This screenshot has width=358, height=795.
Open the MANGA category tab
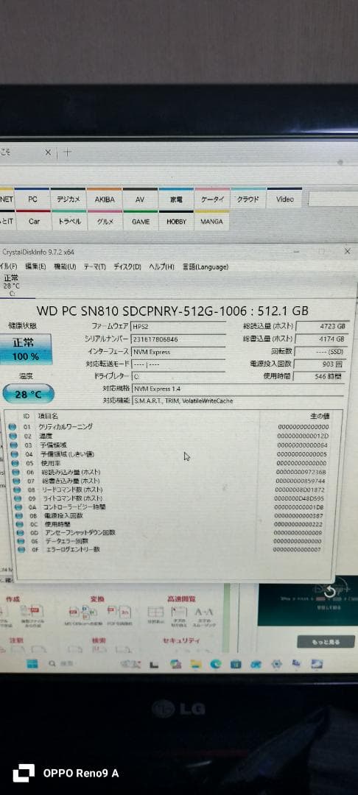[211, 221]
